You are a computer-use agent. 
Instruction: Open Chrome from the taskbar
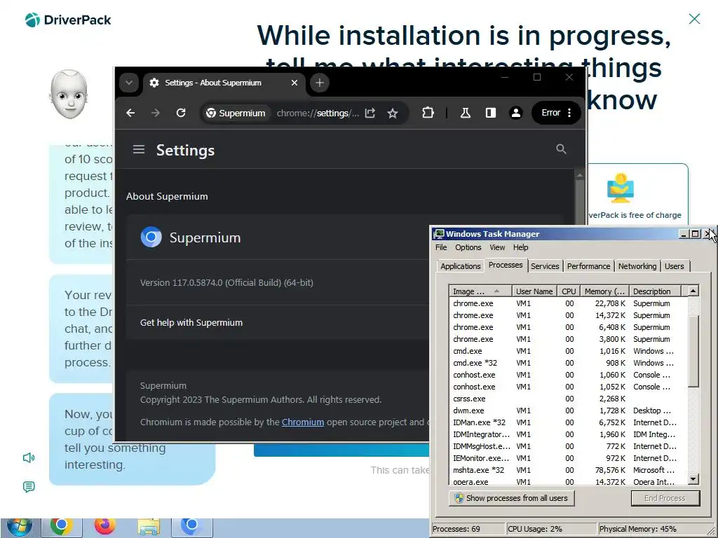coord(62,527)
